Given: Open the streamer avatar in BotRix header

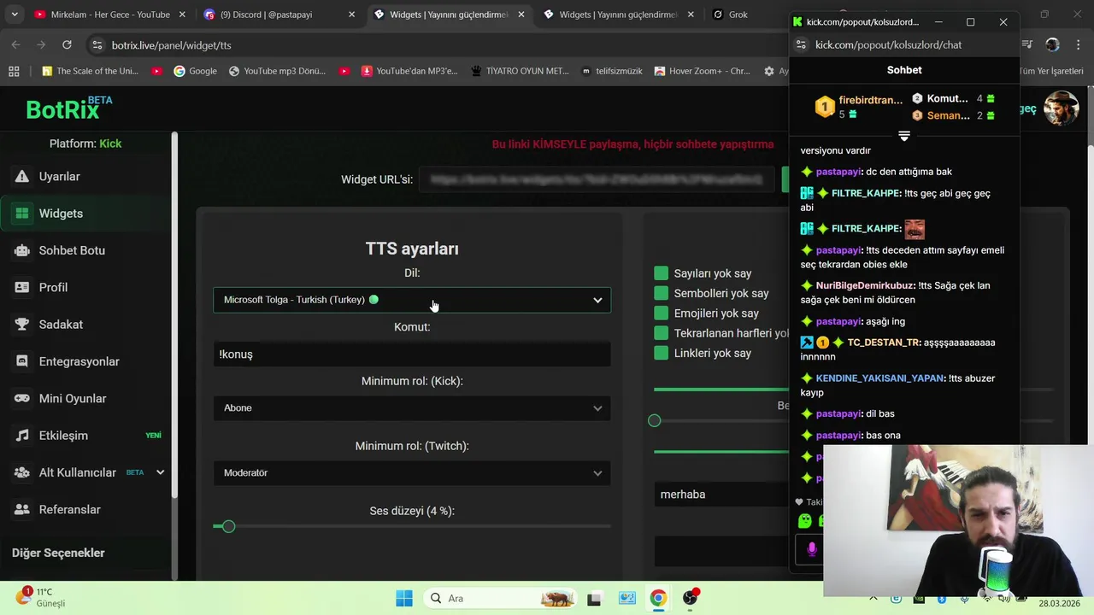Looking at the screenshot, I should (x=1062, y=108).
